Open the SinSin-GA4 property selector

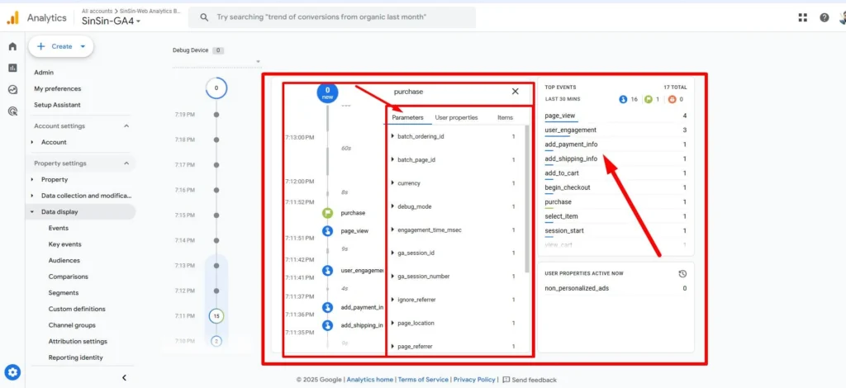(112, 21)
